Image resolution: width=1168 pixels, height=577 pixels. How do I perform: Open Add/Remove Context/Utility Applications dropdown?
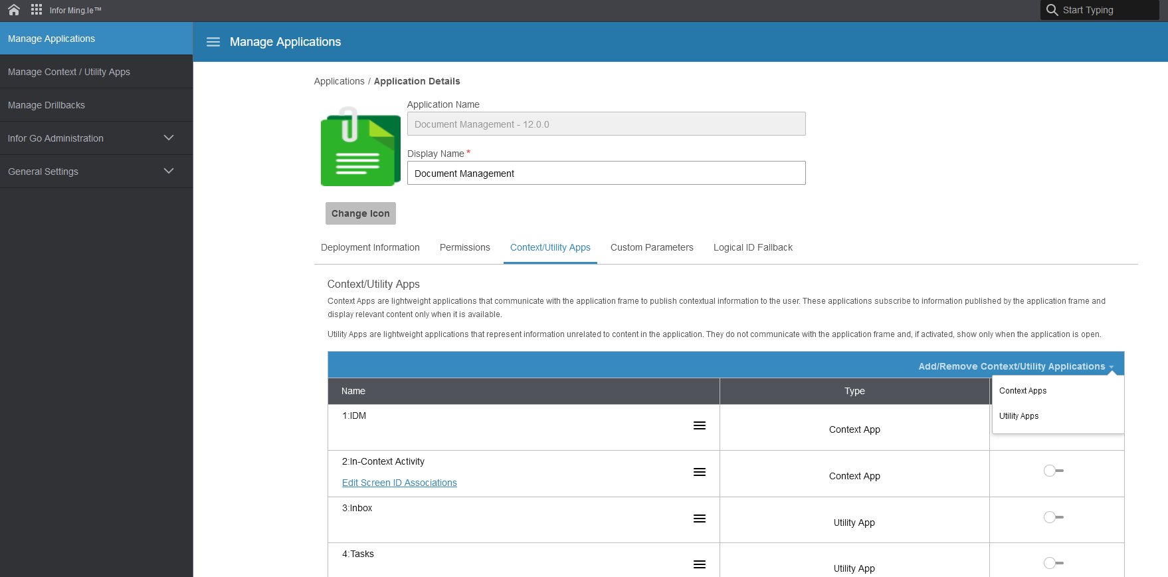point(1015,366)
